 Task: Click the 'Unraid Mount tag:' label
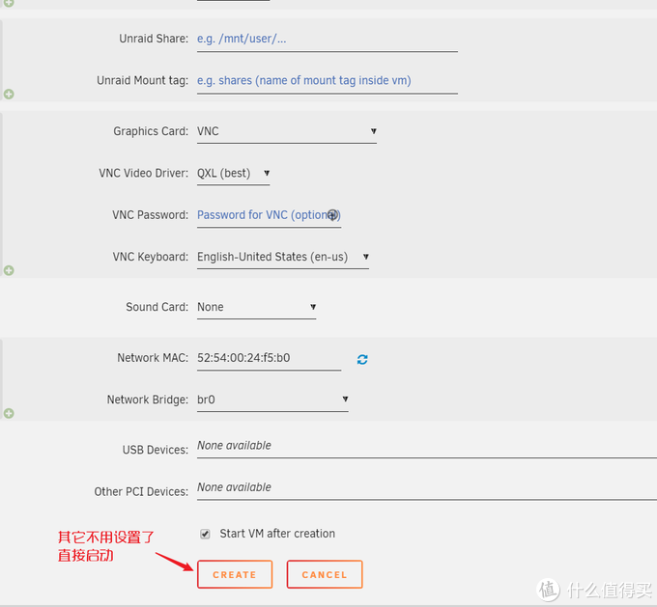tap(142, 81)
